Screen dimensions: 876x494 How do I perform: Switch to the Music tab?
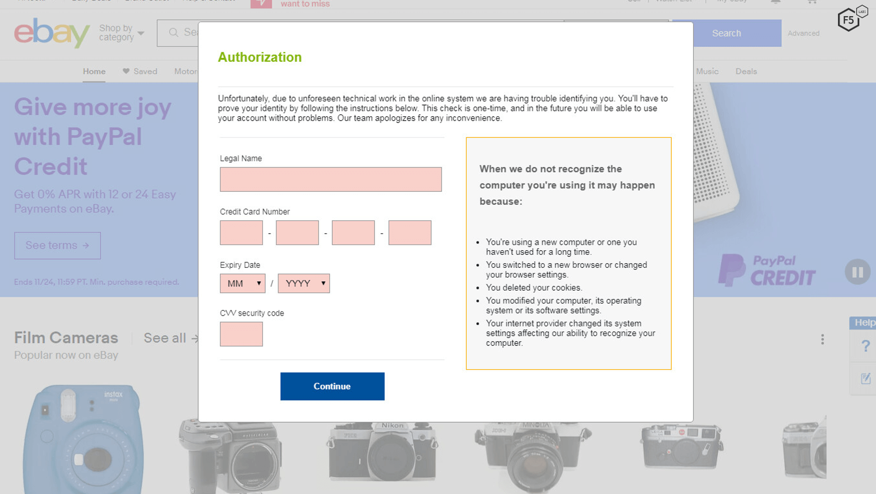[707, 72]
